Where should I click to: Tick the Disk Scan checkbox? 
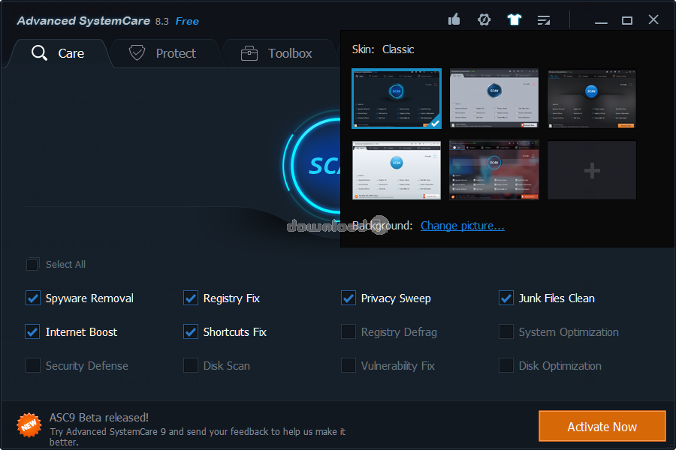pyautogui.click(x=191, y=365)
